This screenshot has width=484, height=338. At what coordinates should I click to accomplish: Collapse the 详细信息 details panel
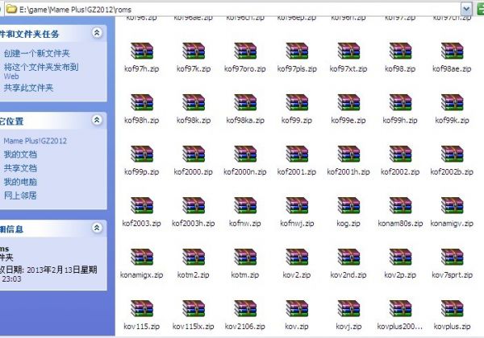click(98, 229)
